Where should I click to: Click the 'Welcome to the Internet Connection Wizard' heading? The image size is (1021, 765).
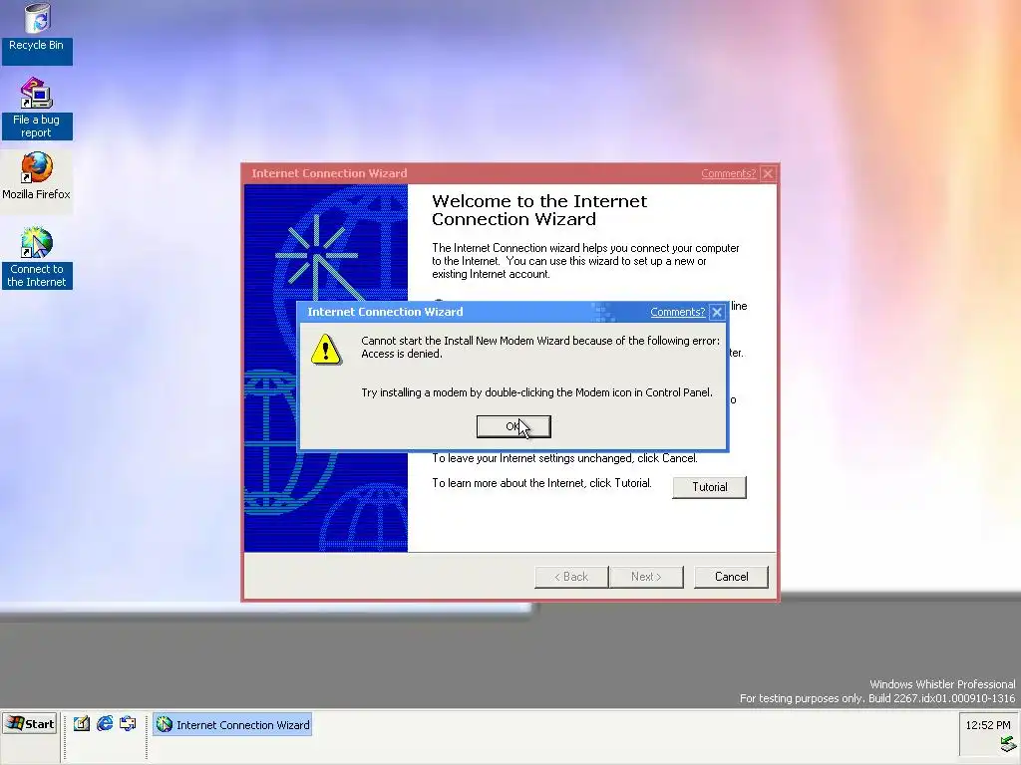[x=539, y=210]
